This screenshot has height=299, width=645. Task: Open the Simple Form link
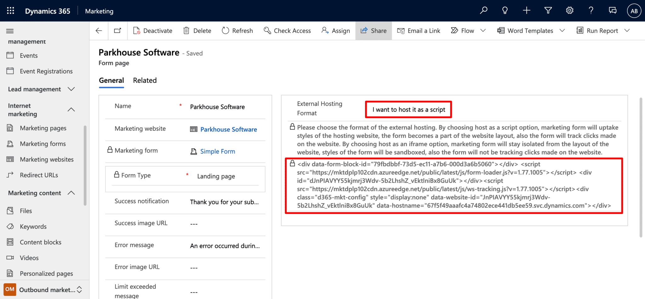pyautogui.click(x=217, y=151)
